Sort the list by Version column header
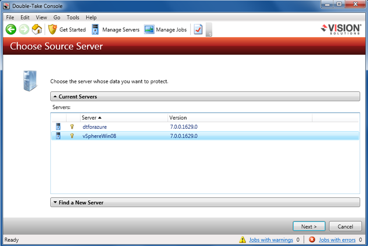 (x=240, y=117)
